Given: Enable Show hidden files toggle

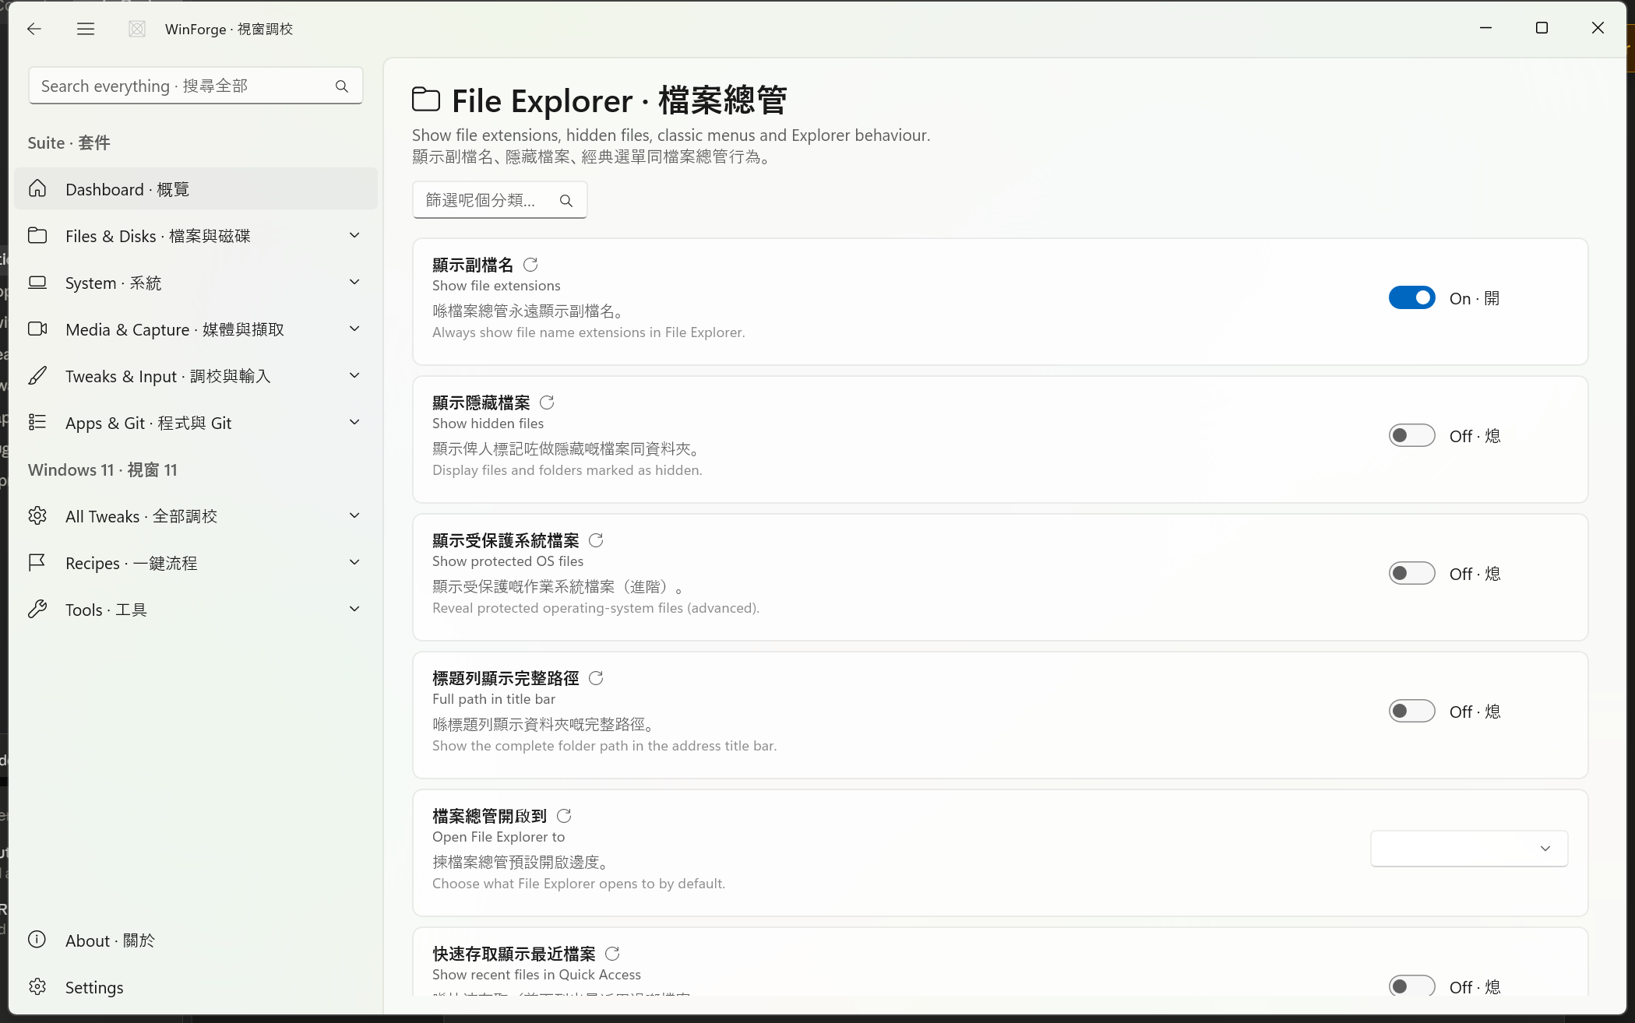Looking at the screenshot, I should 1411,436.
